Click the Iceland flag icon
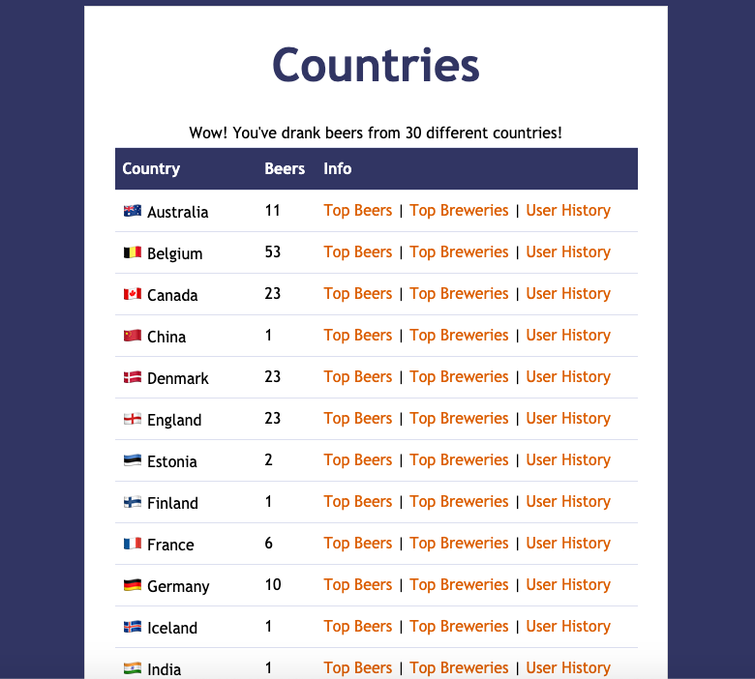 pyautogui.click(x=133, y=627)
